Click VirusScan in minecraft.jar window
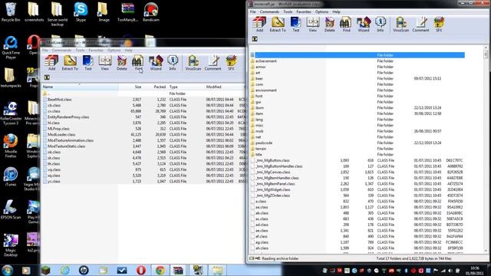 tap(401, 25)
